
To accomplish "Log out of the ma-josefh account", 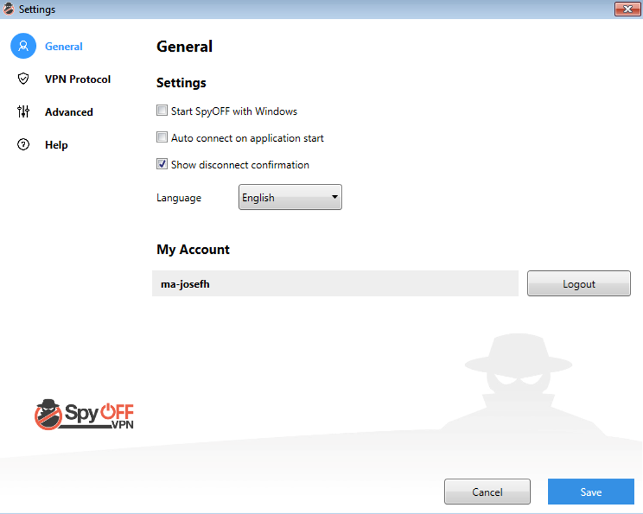I will 579,283.
